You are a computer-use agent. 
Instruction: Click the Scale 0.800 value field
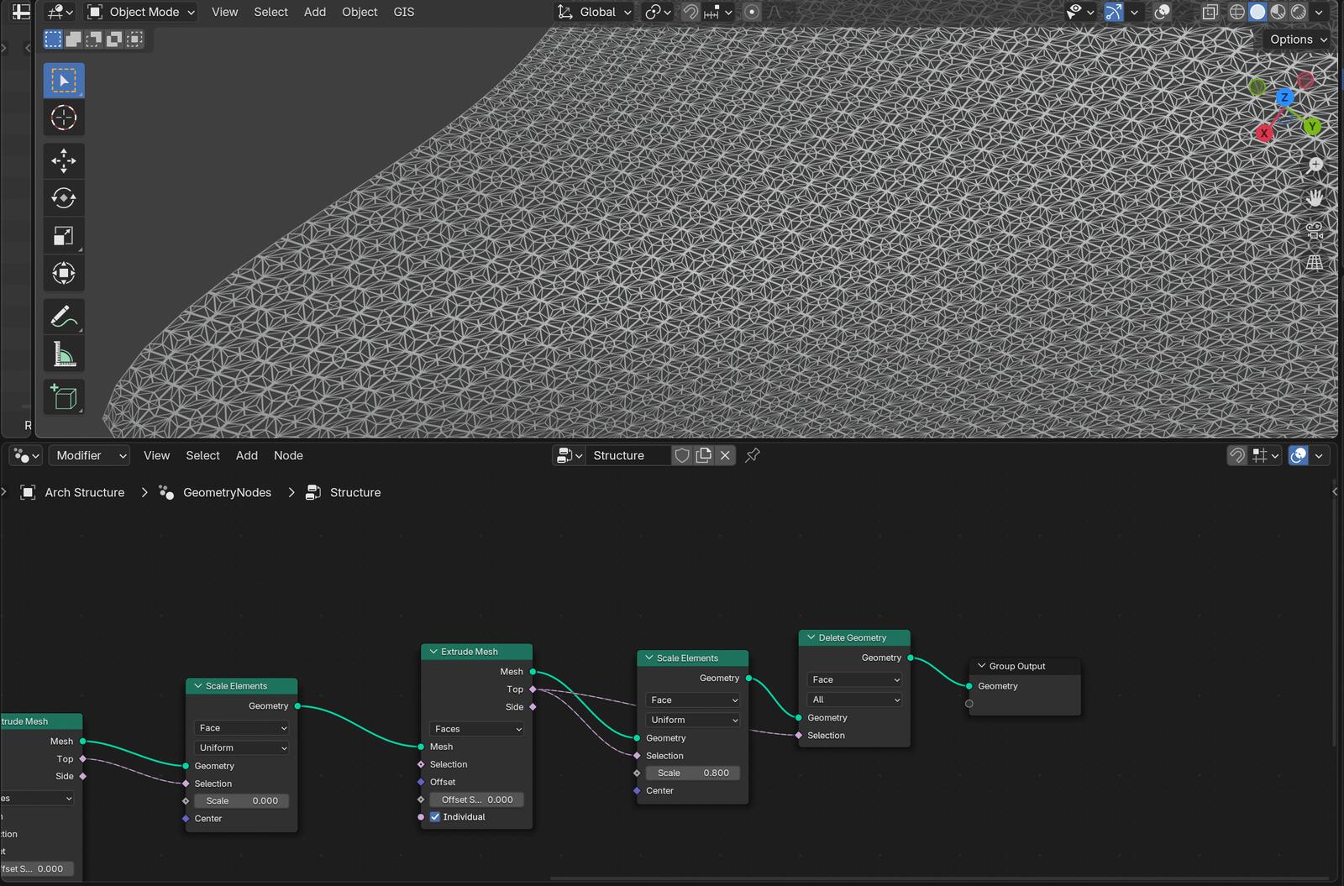pos(692,773)
